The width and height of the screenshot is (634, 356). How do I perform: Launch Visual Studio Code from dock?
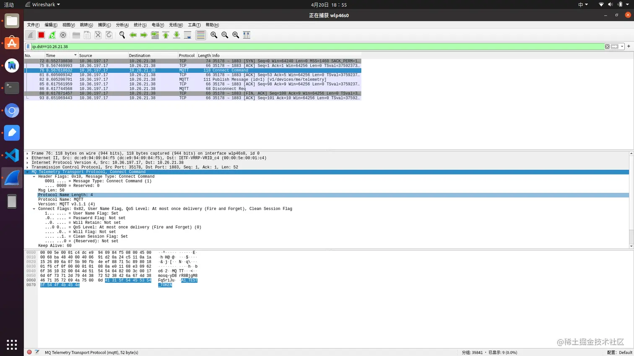(x=12, y=155)
